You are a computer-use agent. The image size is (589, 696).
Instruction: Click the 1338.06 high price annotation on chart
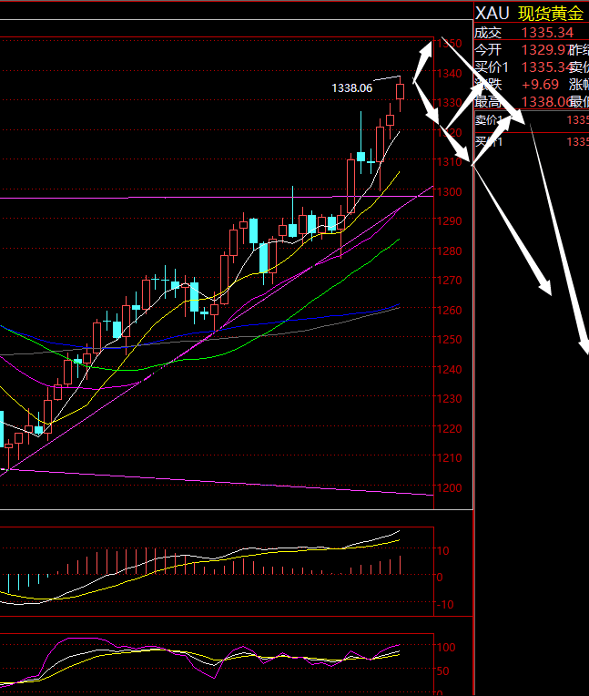(352, 88)
